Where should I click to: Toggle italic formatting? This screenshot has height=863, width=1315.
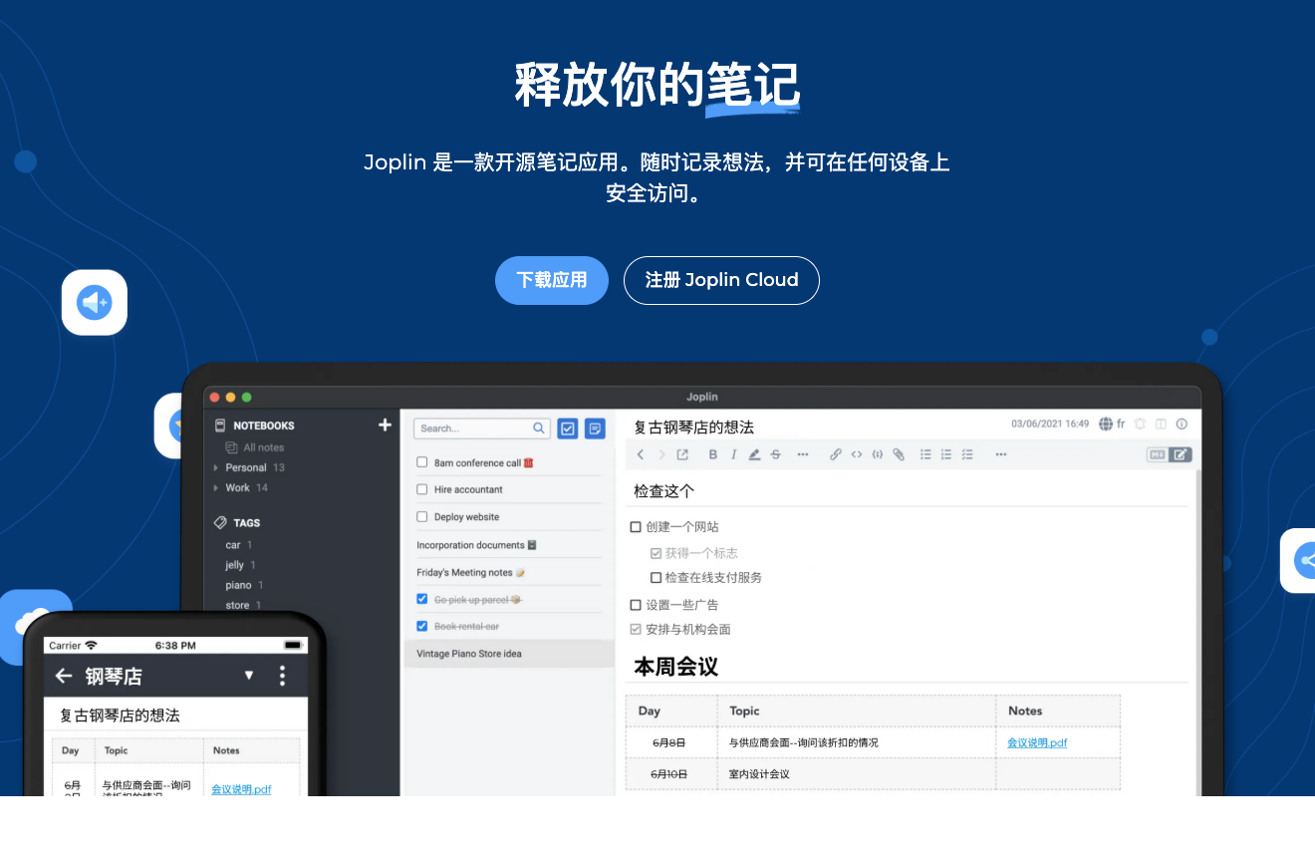coord(733,454)
